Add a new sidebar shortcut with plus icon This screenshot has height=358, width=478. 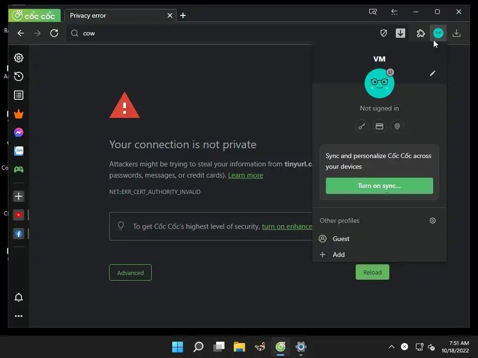pos(19,196)
